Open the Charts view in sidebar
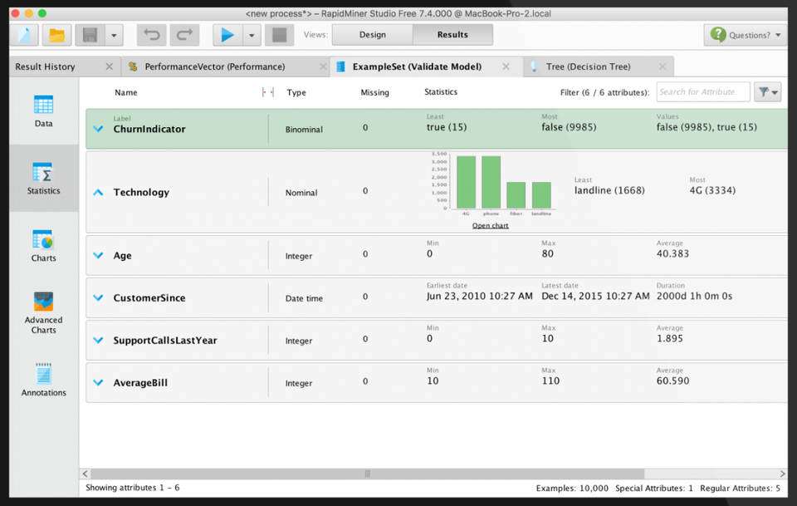Screen dimensions: 797x506 [x=43, y=246]
